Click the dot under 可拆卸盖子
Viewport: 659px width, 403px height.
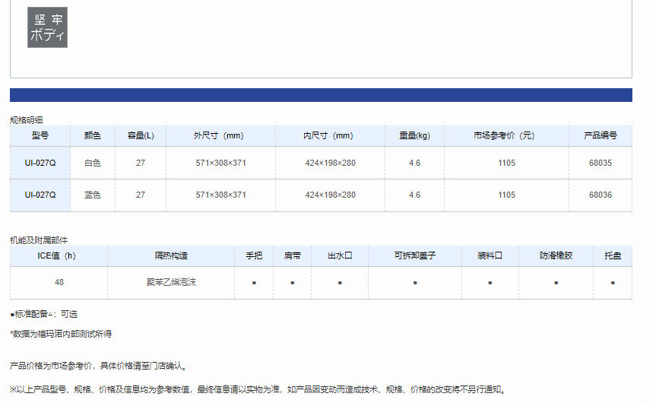415,283
